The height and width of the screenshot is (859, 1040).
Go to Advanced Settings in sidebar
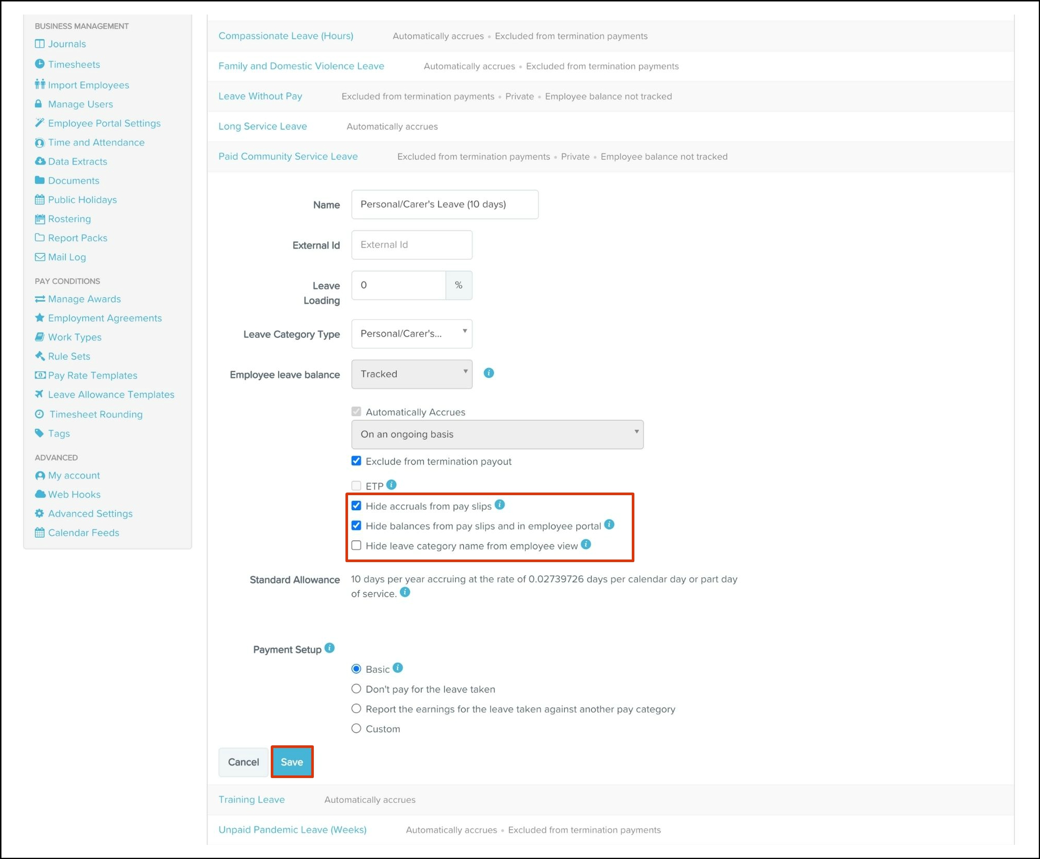[x=90, y=513]
